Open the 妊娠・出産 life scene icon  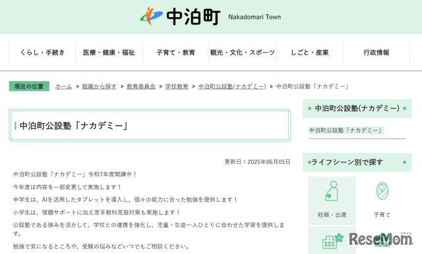click(332, 200)
